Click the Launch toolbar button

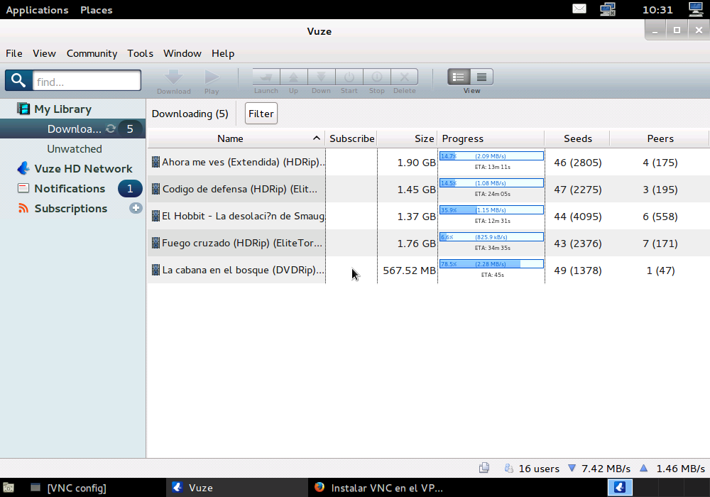(266, 77)
